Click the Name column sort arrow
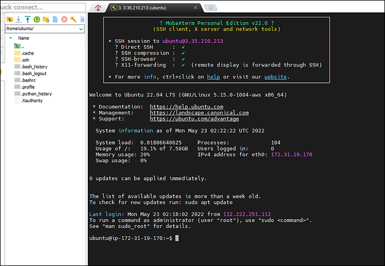 (x=11, y=38)
